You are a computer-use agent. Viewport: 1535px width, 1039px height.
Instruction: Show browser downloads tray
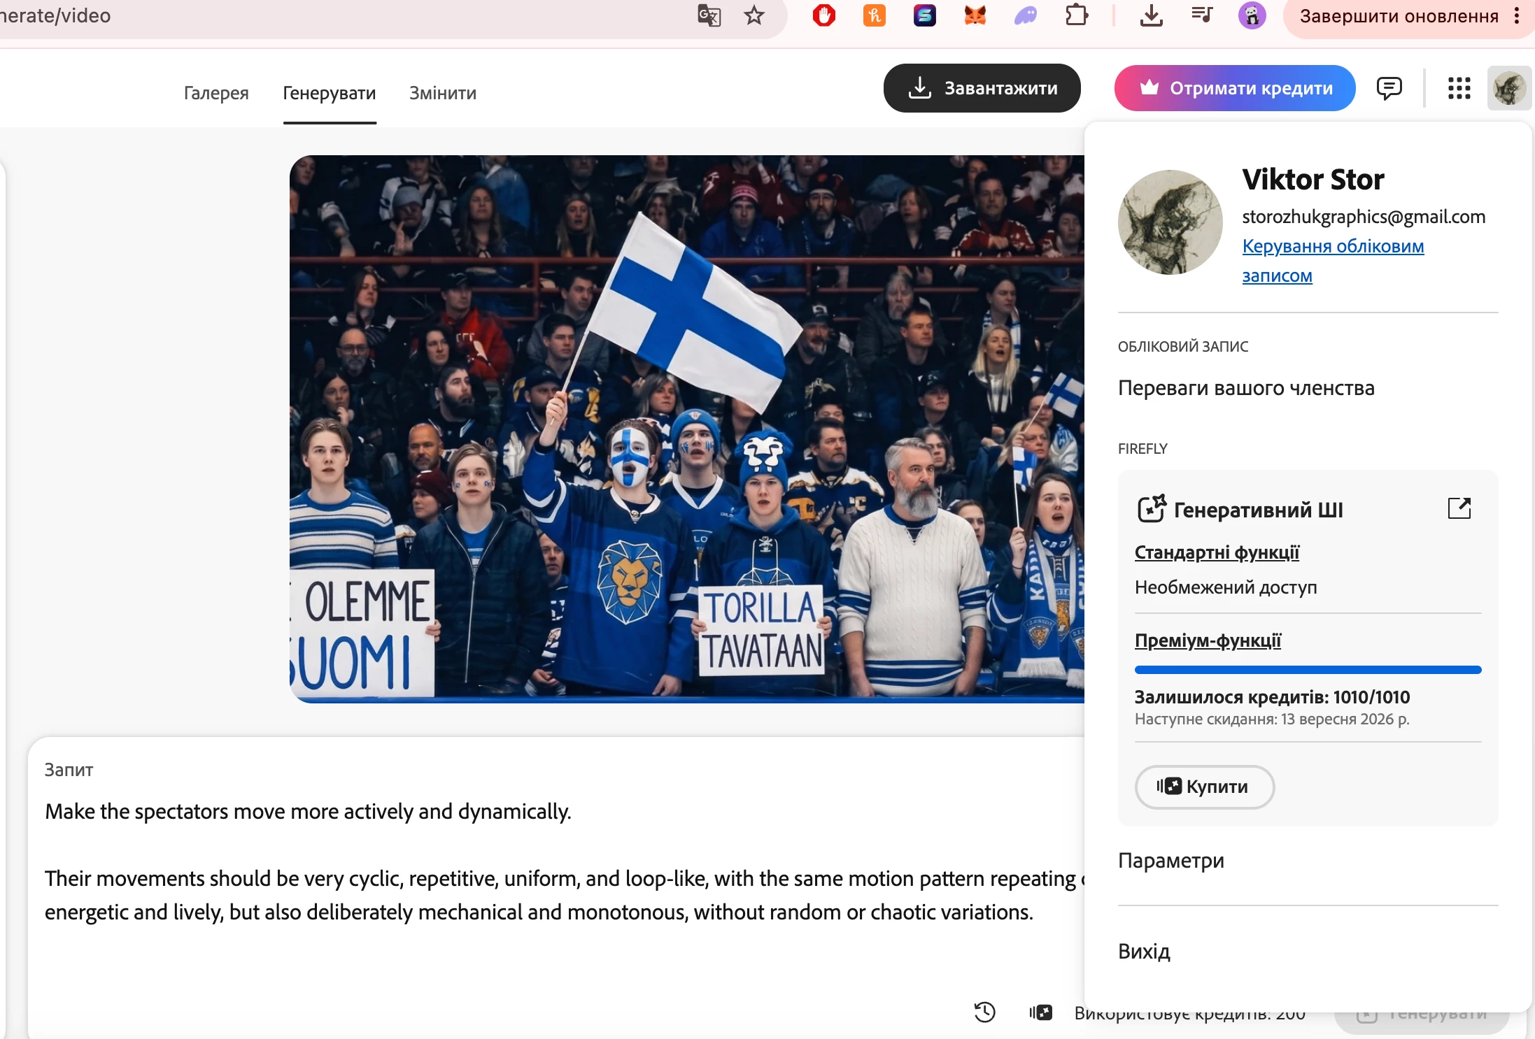(x=1151, y=15)
